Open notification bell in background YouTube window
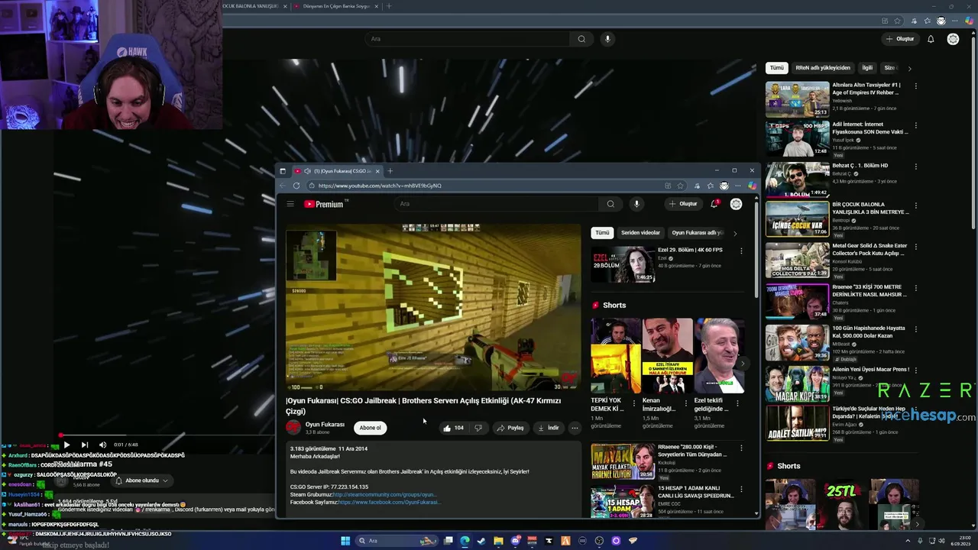 (x=931, y=39)
